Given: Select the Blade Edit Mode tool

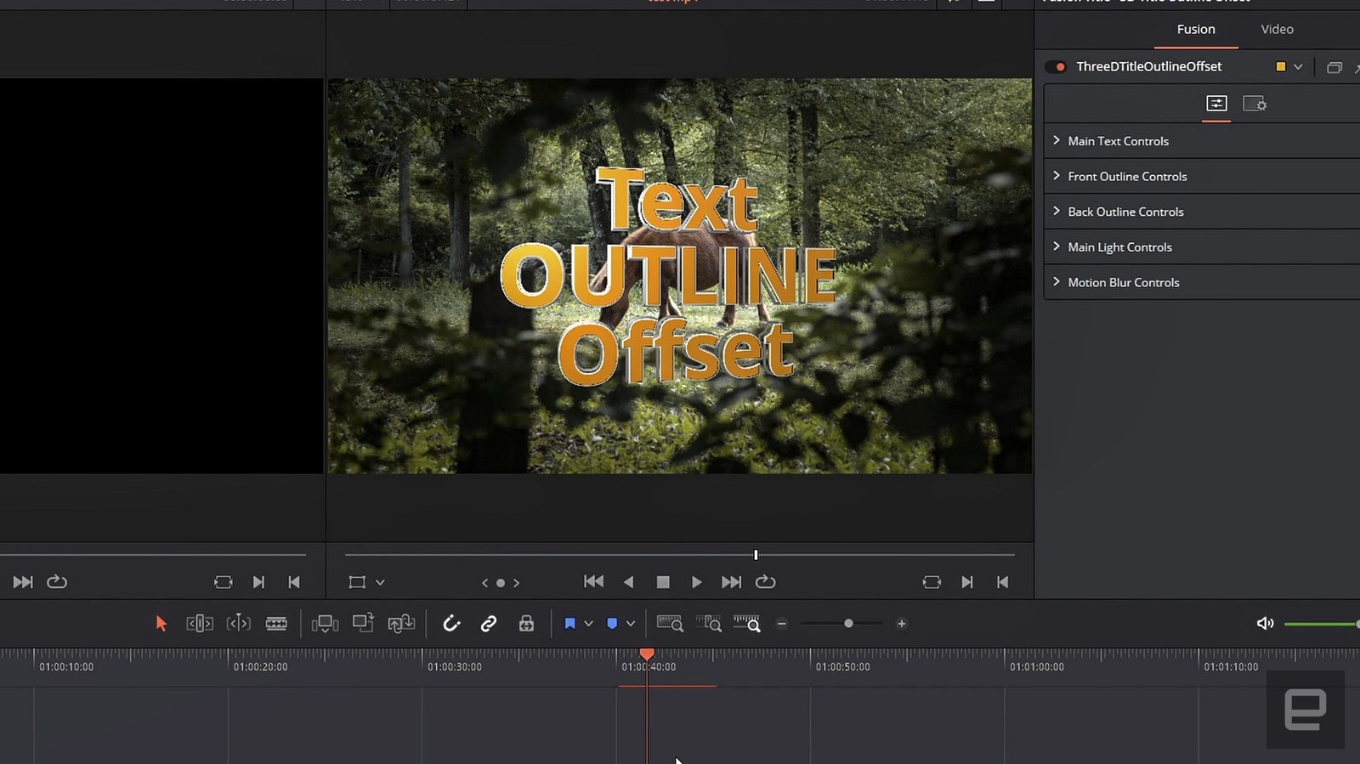Looking at the screenshot, I should click(x=276, y=624).
